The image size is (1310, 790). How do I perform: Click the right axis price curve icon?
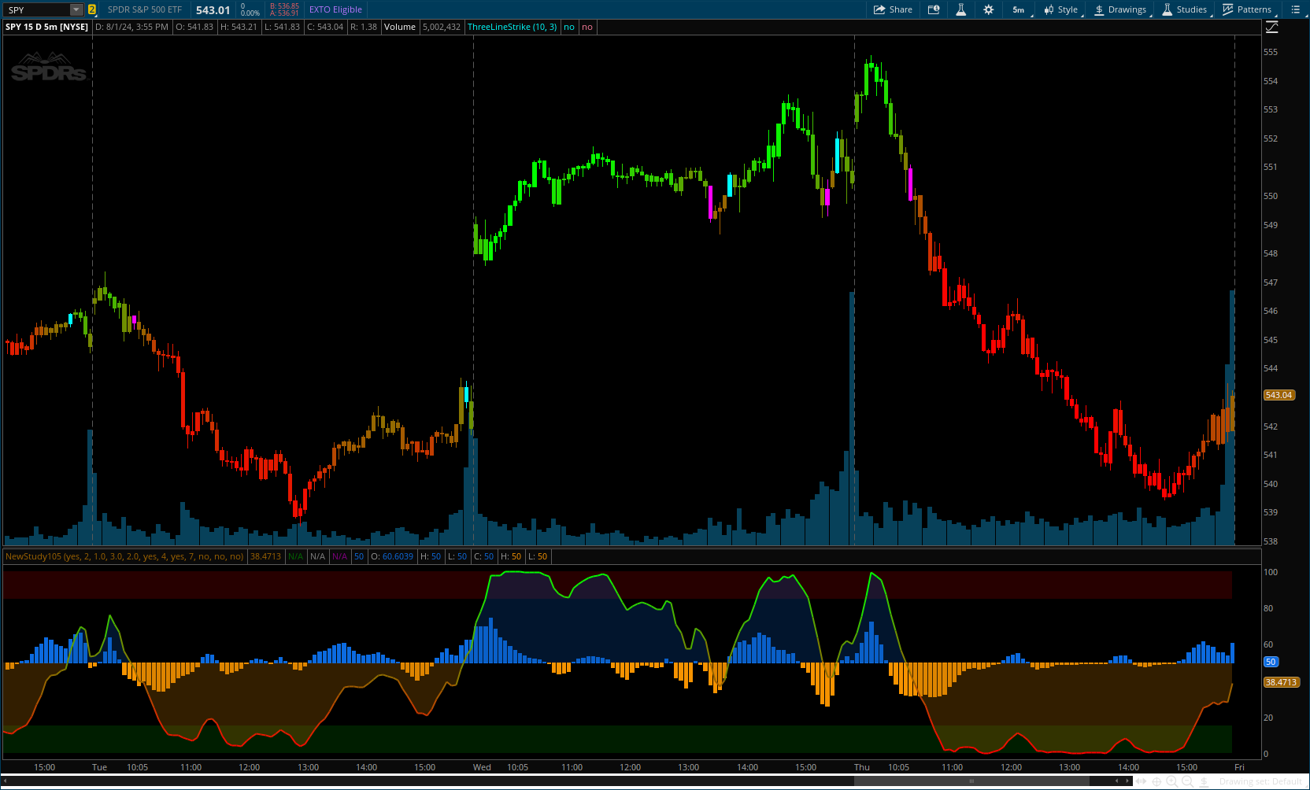1271,28
